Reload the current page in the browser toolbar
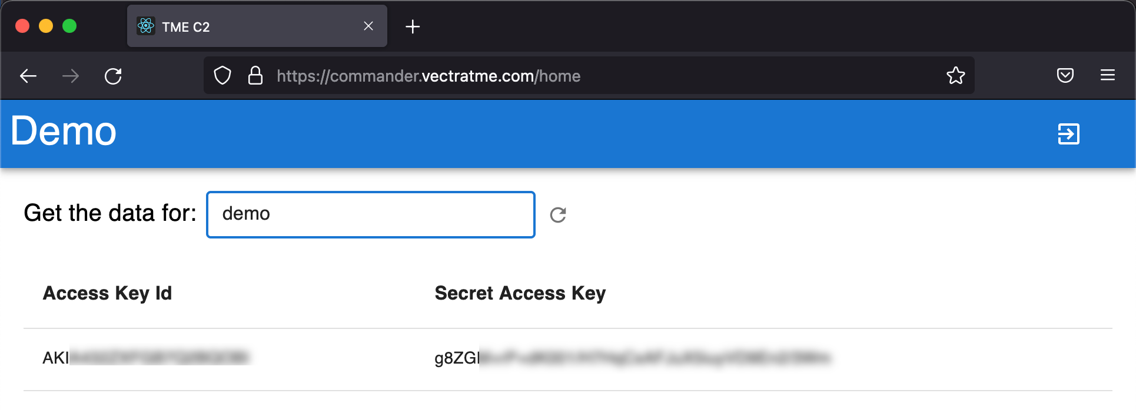This screenshot has width=1136, height=410. 113,76
